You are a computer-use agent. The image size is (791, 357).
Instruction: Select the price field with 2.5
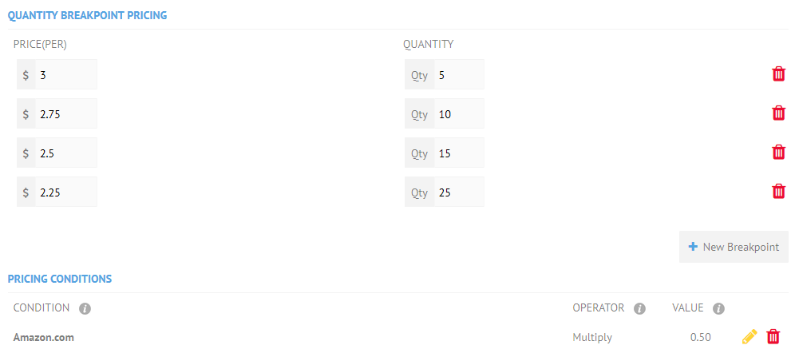pos(65,153)
